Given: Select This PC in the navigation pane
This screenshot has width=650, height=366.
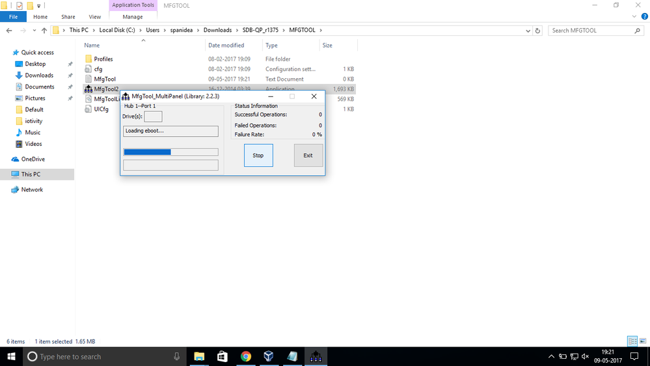Looking at the screenshot, I should (31, 175).
